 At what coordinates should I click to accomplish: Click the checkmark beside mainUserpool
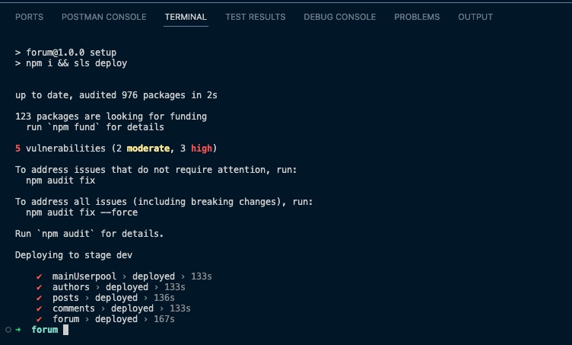click(39, 276)
